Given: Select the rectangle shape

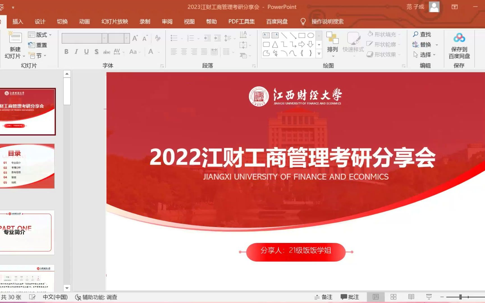Looking at the screenshot, I should tap(302, 35).
